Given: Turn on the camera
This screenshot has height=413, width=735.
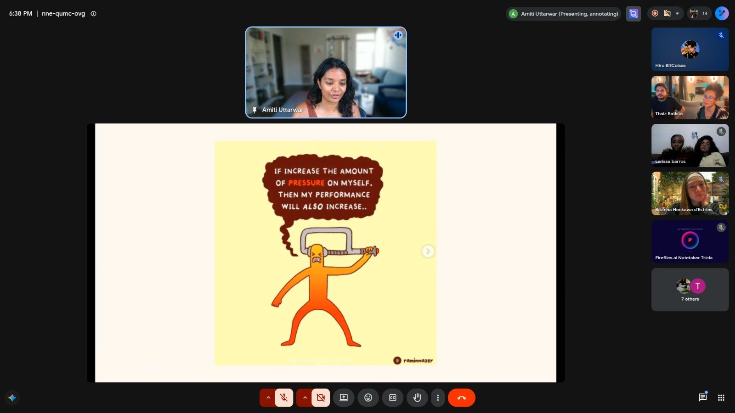Looking at the screenshot, I should coord(321,398).
